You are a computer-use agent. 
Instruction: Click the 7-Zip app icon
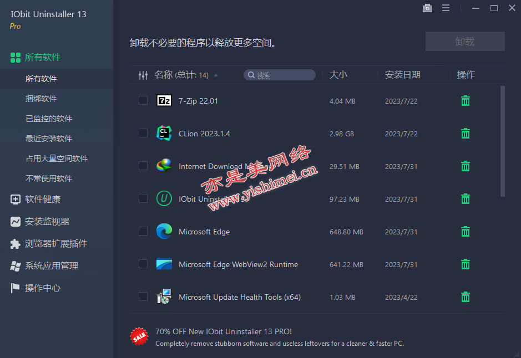tap(164, 100)
